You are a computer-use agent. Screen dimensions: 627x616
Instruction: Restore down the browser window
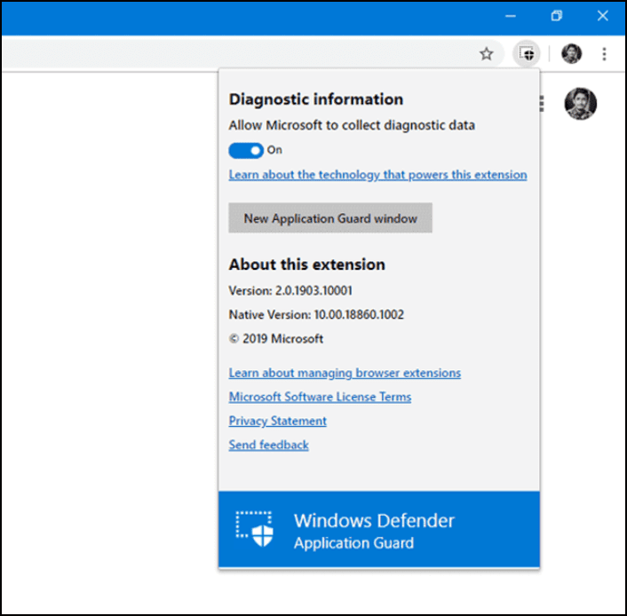click(557, 16)
